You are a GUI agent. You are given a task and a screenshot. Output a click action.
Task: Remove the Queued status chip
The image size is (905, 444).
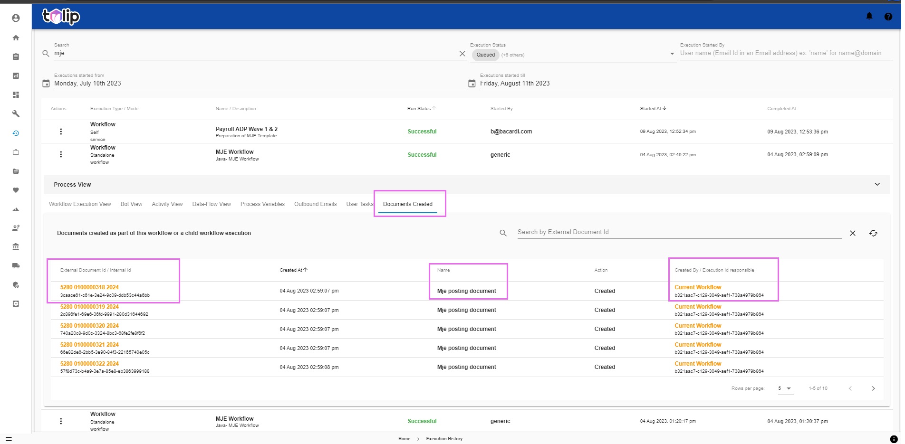coord(486,55)
